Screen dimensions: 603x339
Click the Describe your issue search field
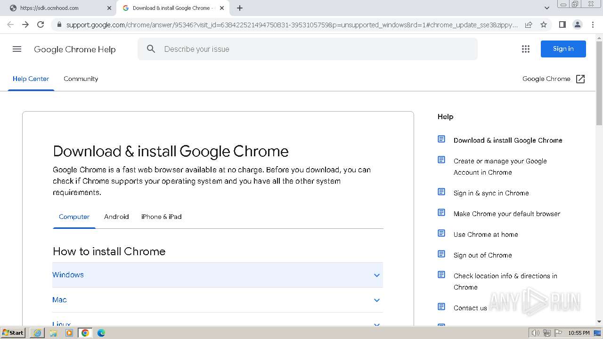(308, 49)
